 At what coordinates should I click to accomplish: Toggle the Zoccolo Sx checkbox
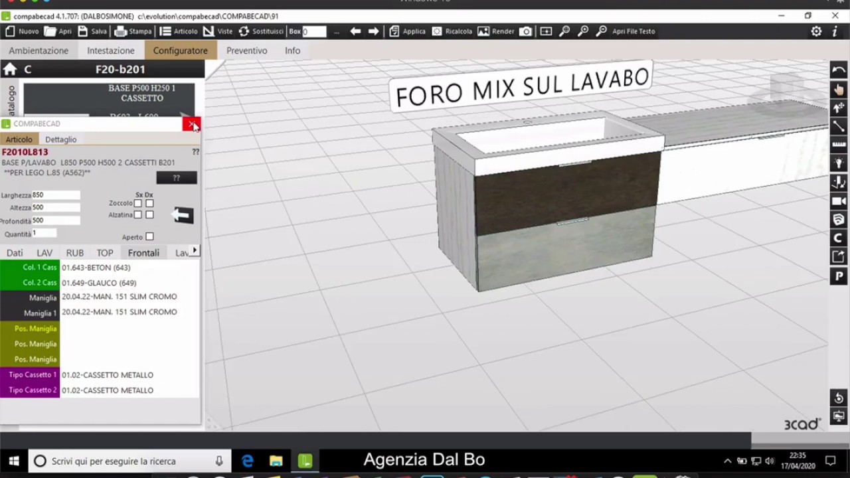(x=138, y=203)
